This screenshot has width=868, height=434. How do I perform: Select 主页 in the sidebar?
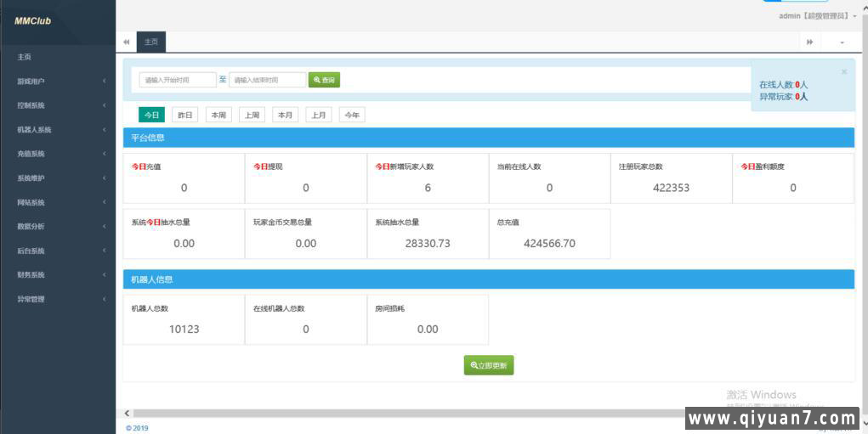coord(25,57)
